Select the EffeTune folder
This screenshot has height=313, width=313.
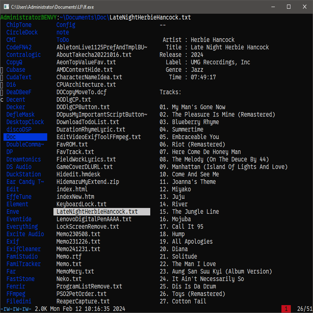(x=19, y=197)
